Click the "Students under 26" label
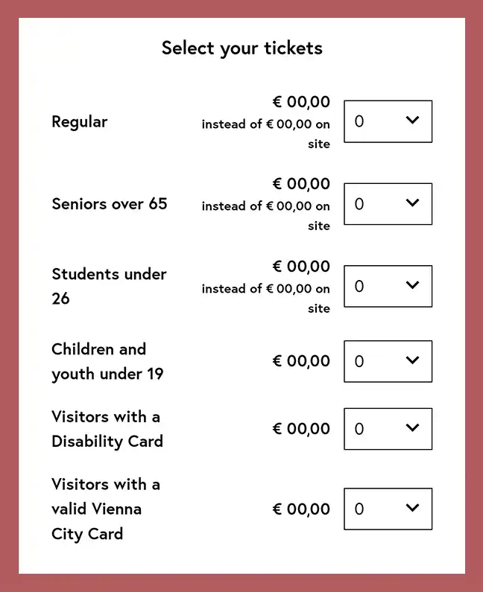The image size is (483, 592). click(109, 286)
